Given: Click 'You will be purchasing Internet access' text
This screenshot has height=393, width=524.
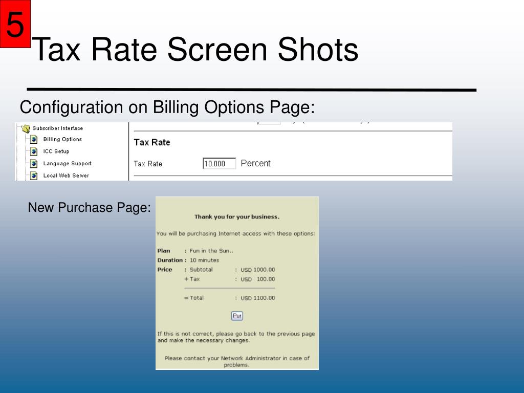Looking at the screenshot, I should coord(235,233).
